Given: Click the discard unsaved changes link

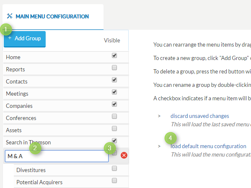Looking at the screenshot, I should pyautogui.click(x=199, y=116).
